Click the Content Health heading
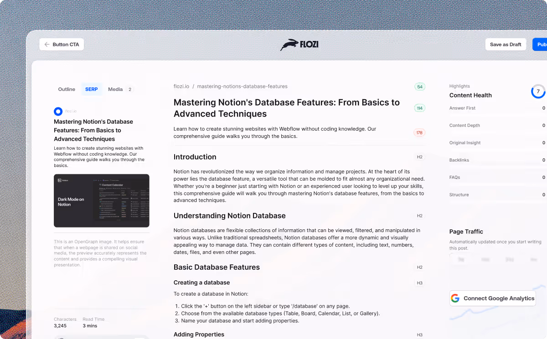The image size is (547, 339). pyautogui.click(x=470, y=95)
